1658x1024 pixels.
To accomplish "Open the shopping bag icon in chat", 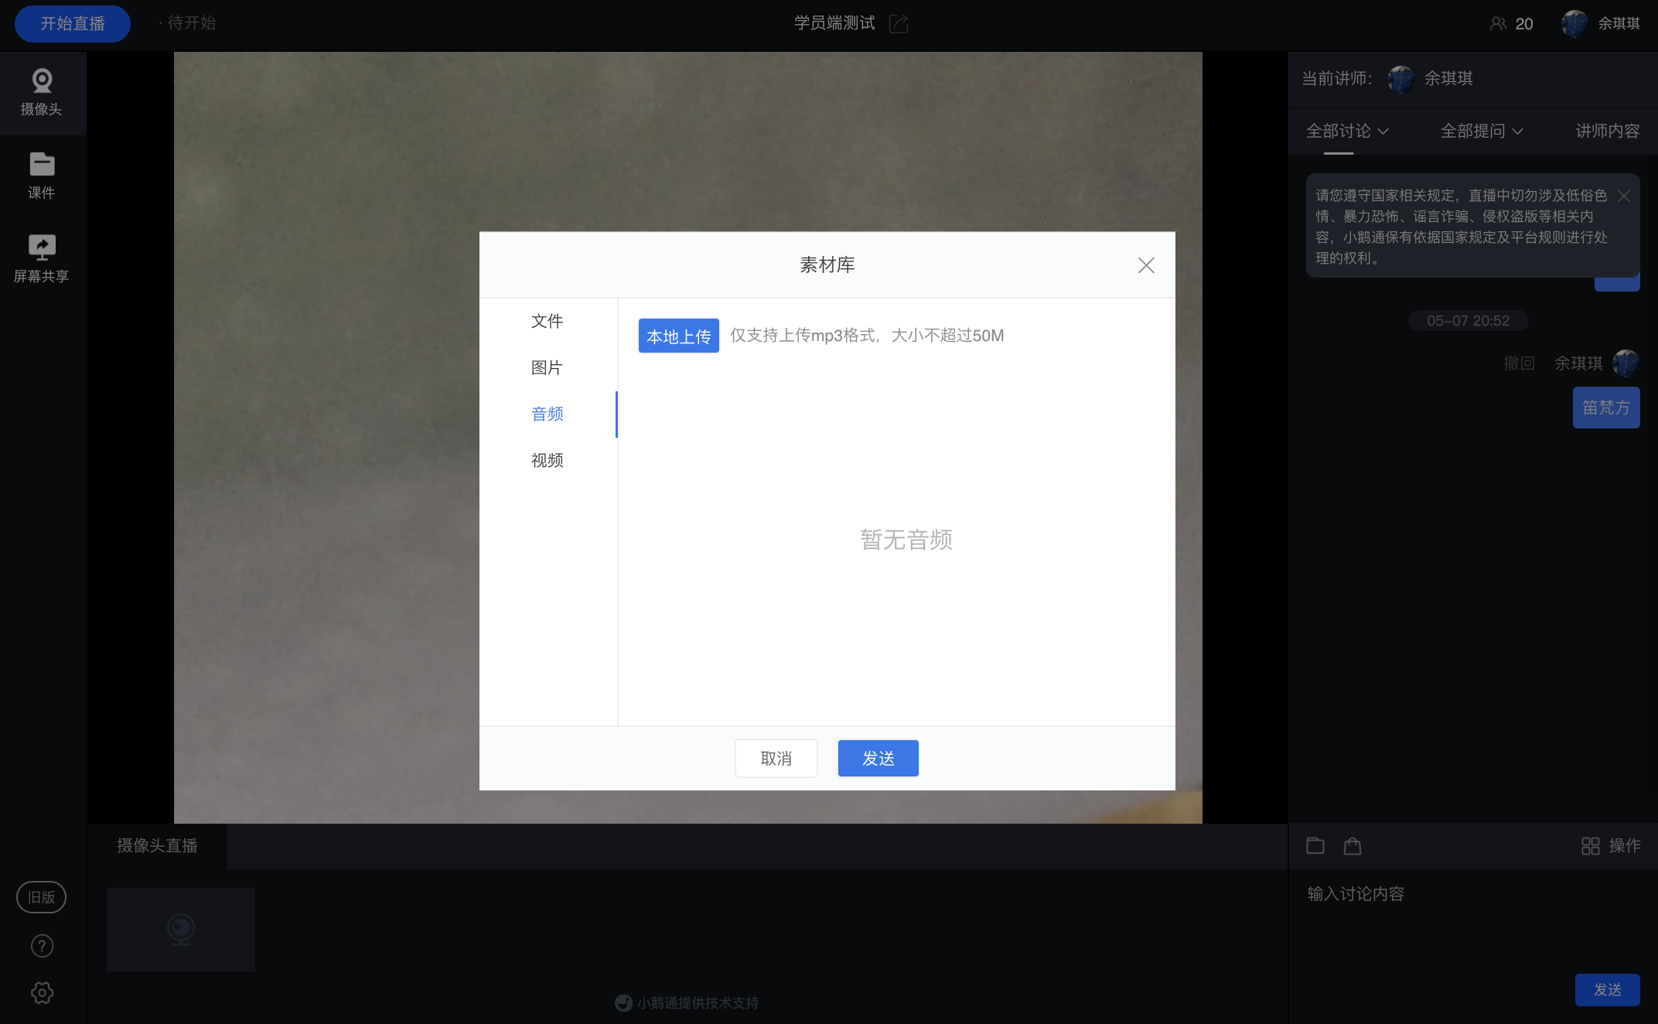I will pos(1352,845).
